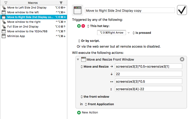The width and height of the screenshot is (192, 119).
Task: Open the 'is pressed' popup menu
Action: click(x=142, y=33)
